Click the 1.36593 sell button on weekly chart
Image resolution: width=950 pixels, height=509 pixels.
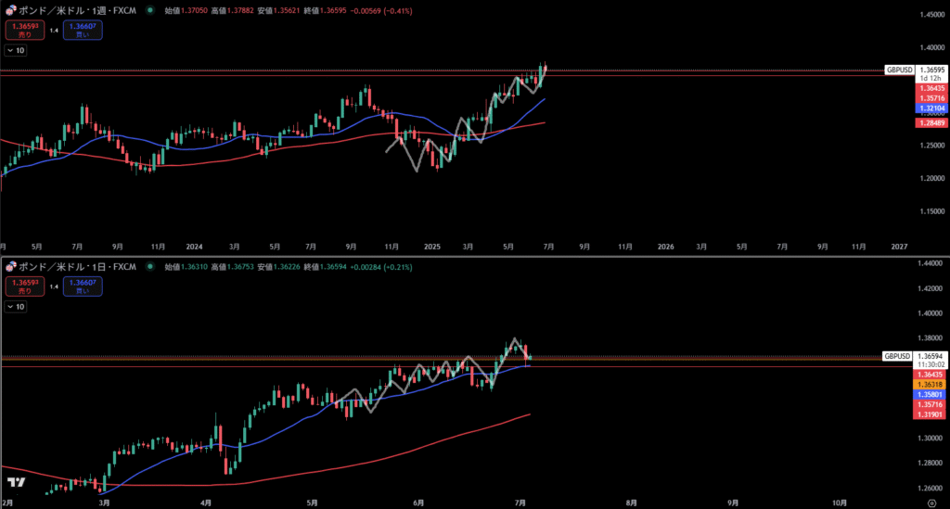pos(25,30)
